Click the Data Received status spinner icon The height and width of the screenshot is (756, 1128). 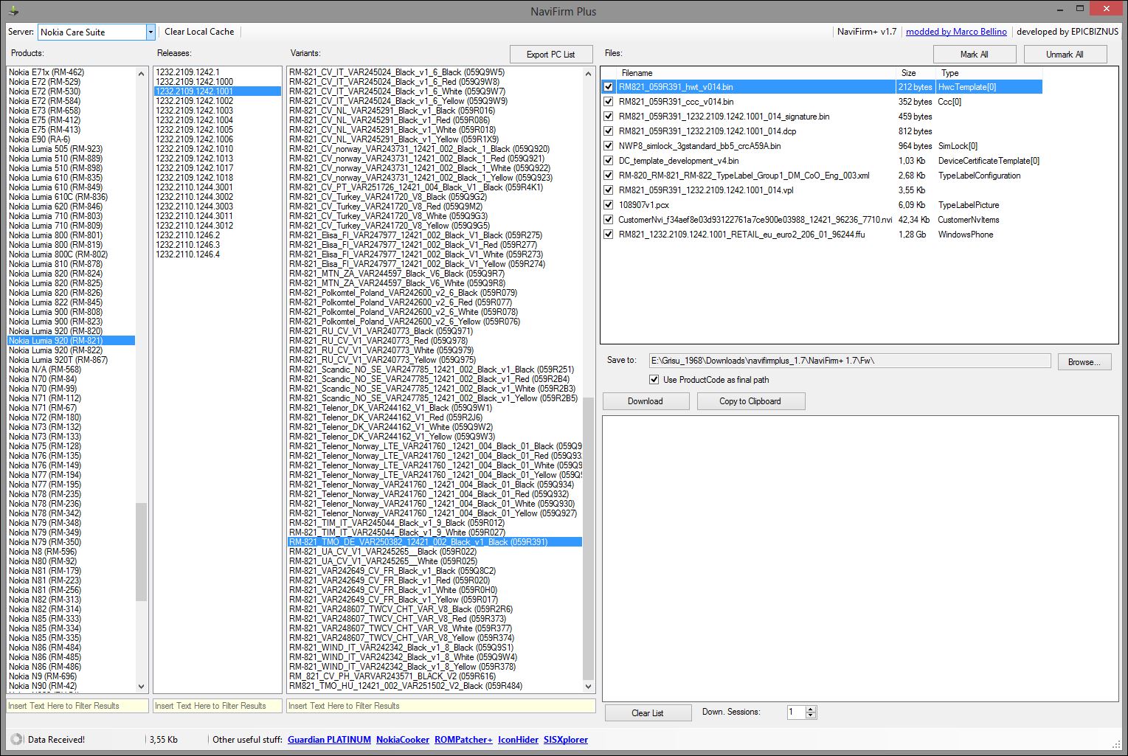pyautogui.click(x=16, y=739)
